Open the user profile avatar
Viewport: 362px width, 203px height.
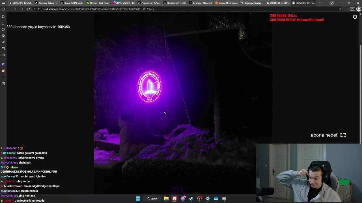359,9
